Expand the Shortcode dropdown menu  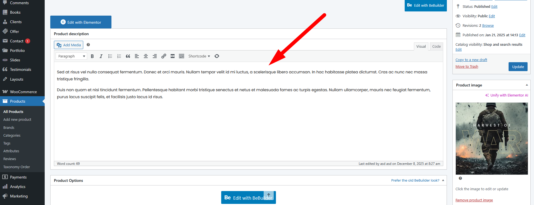[199, 56]
